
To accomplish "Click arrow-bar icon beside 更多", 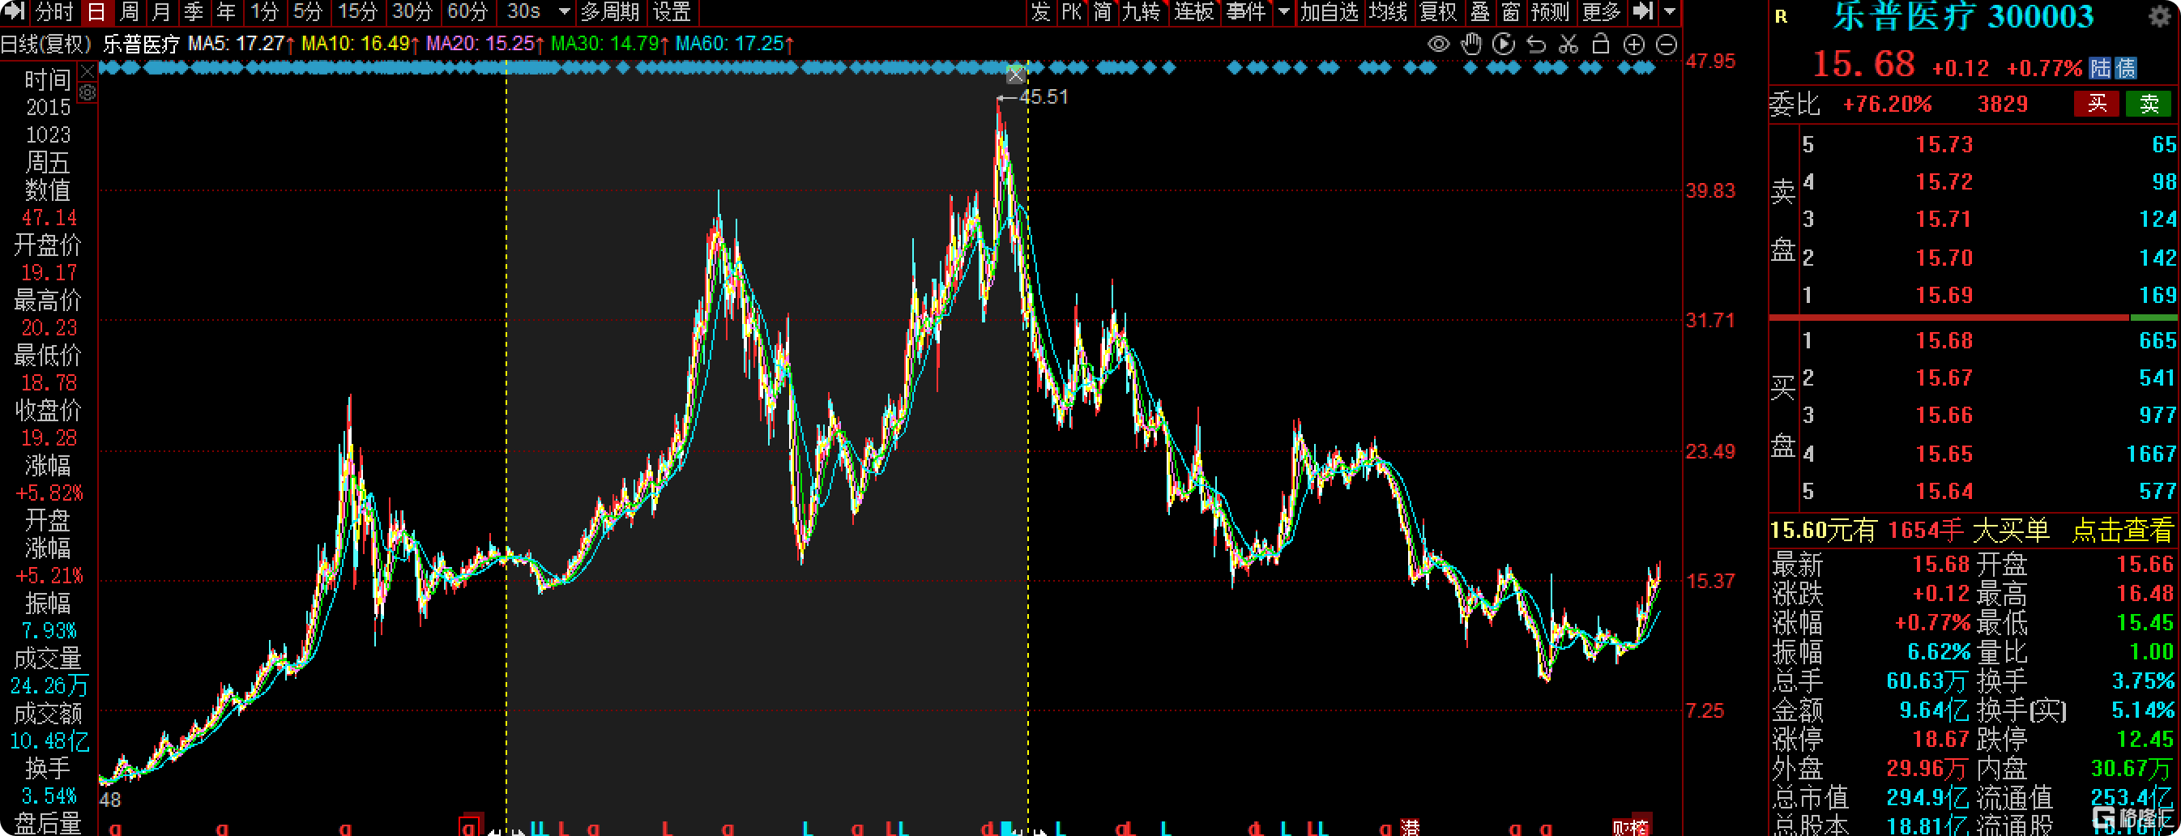I will pos(1643,11).
